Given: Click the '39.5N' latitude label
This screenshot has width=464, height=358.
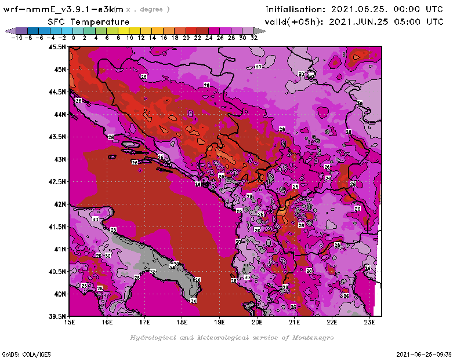Looking at the screenshot, I should click(57, 316).
